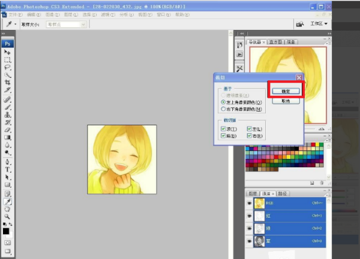Hide the 红 channel eye icon
The image size is (360, 259).
[x=250, y=216]
